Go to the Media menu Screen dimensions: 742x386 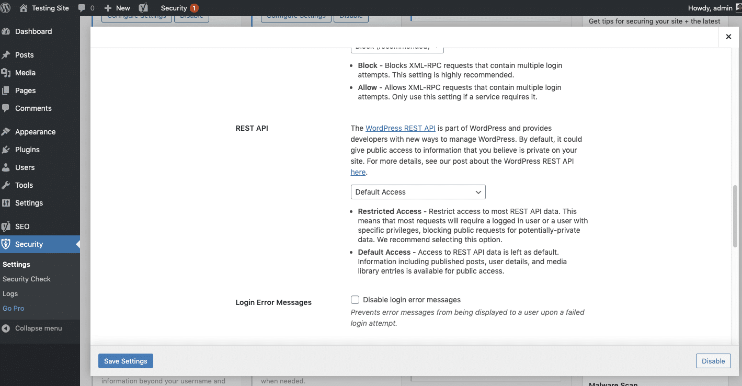pyautogui.click(x=40, y=73)
